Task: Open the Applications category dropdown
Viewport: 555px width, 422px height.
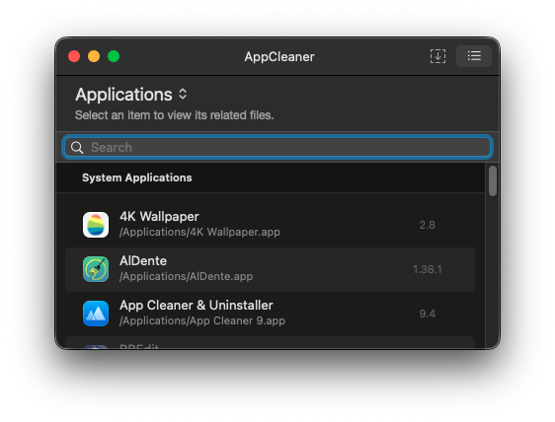Action: pos(131,95)
